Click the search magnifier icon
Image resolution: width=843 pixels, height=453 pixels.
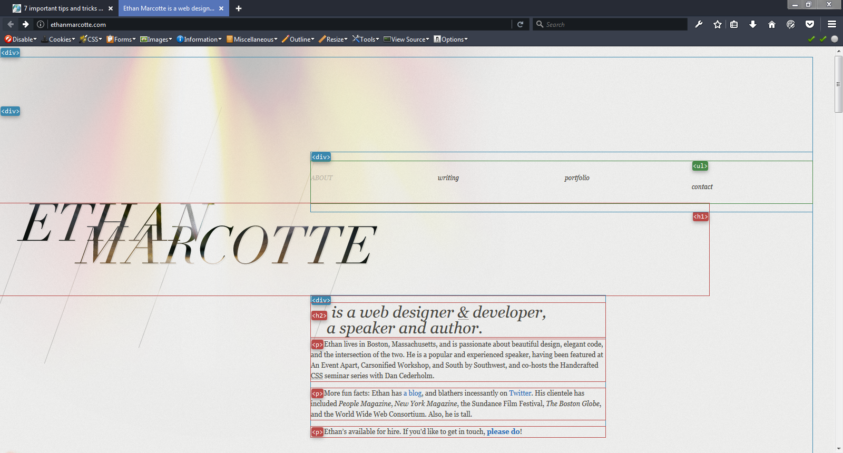coord(540,24)
